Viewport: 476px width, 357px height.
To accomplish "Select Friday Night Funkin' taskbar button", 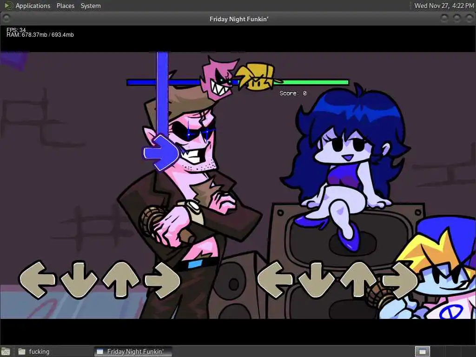I will coord(133,351).
